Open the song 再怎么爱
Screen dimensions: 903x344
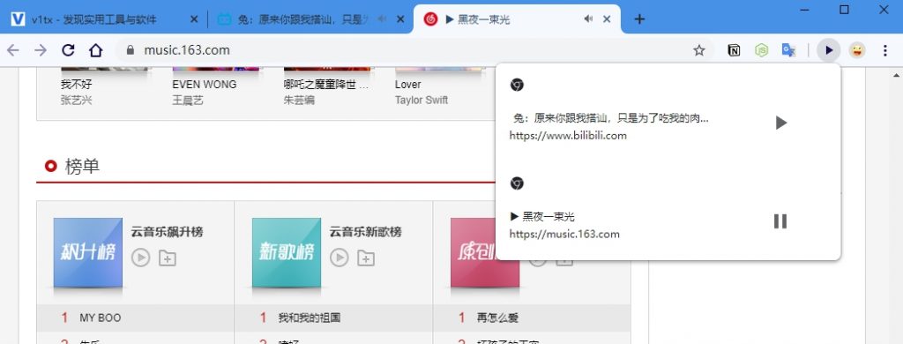coord(497,318)
